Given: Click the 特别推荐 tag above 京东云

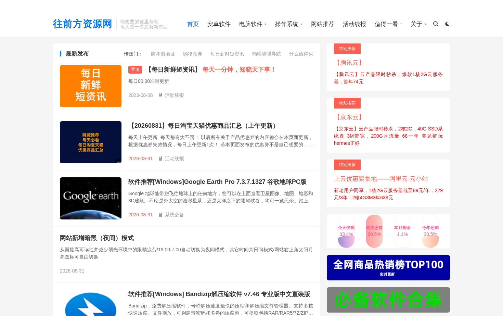Looking at the screenshot, I should pyautogui.click(x=347, y=103).
